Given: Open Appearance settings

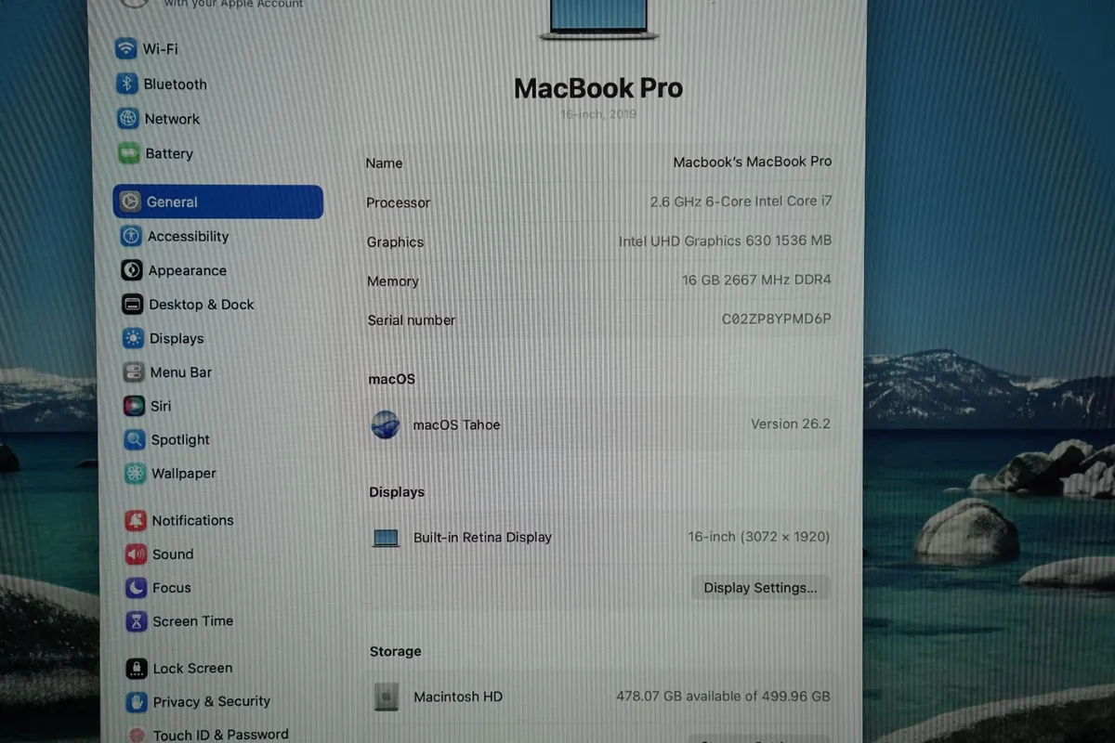Looking at the screenshot, I should (x=131, y=270).
